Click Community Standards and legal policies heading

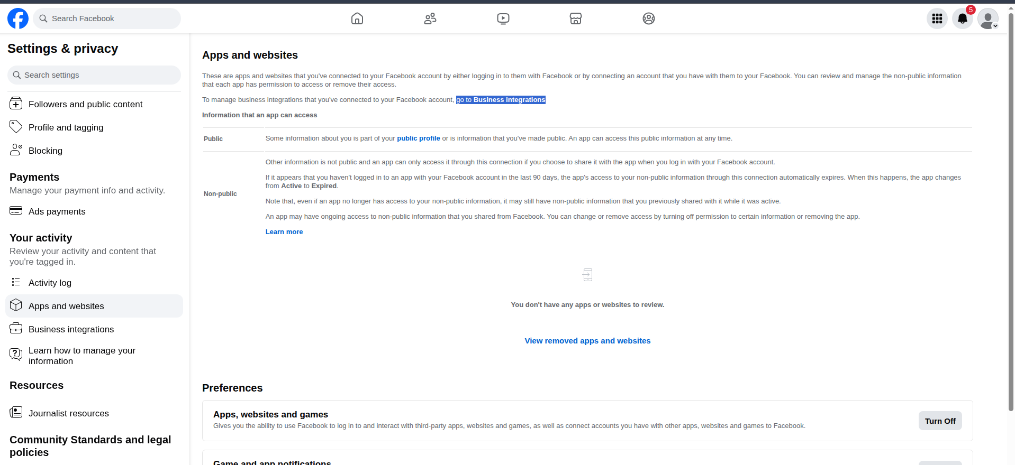point(90,446)
